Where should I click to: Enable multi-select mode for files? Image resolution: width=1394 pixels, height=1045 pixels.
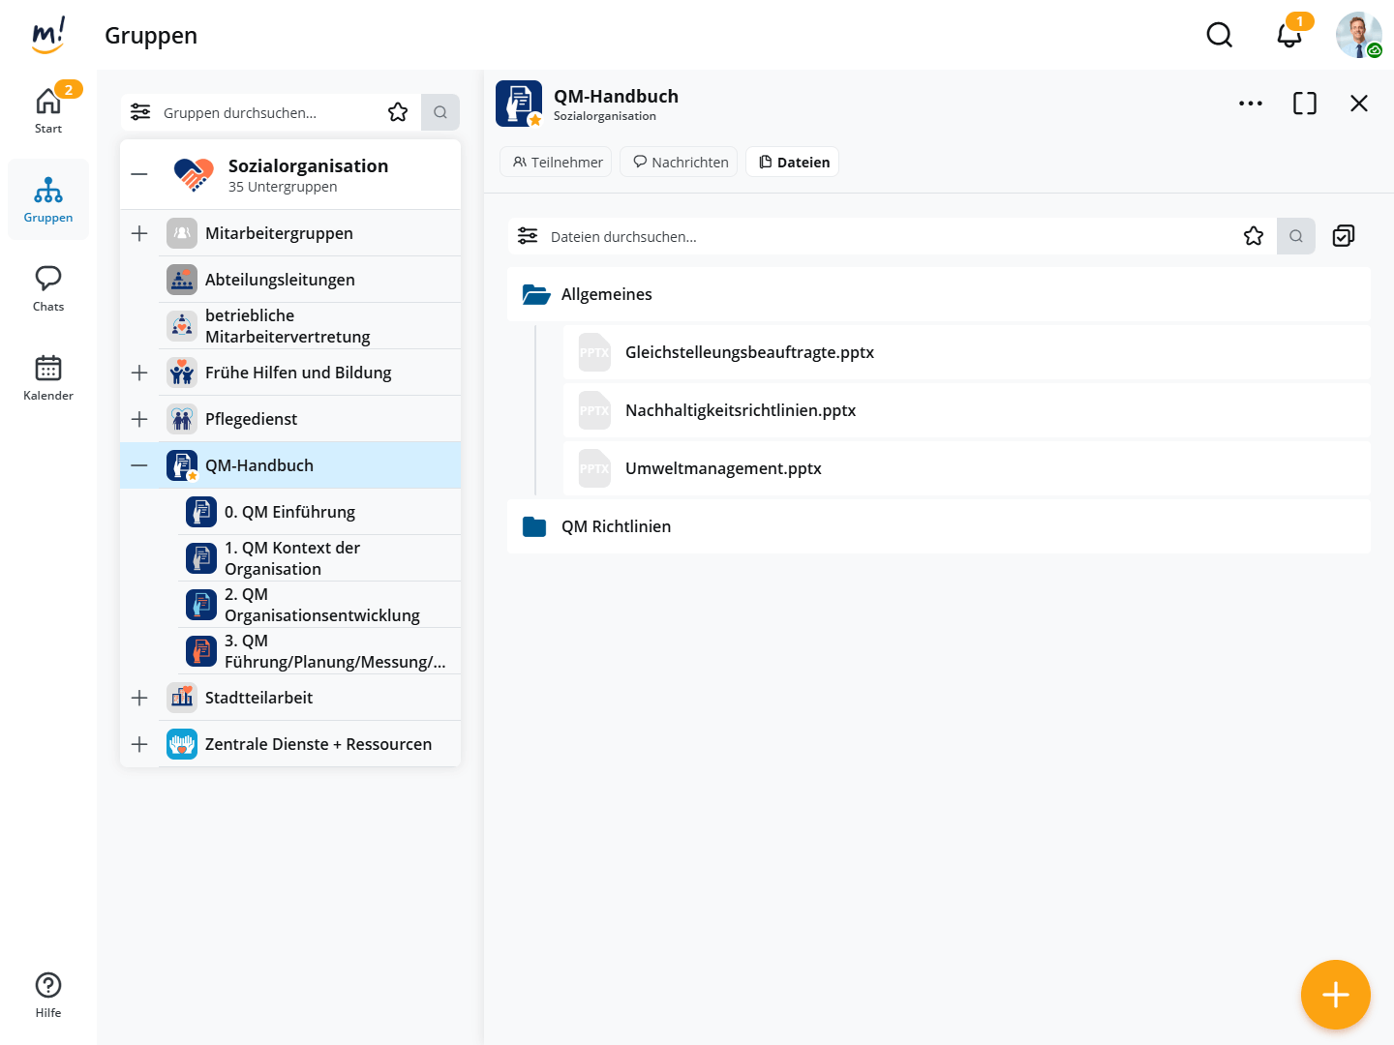[1343, 236]
